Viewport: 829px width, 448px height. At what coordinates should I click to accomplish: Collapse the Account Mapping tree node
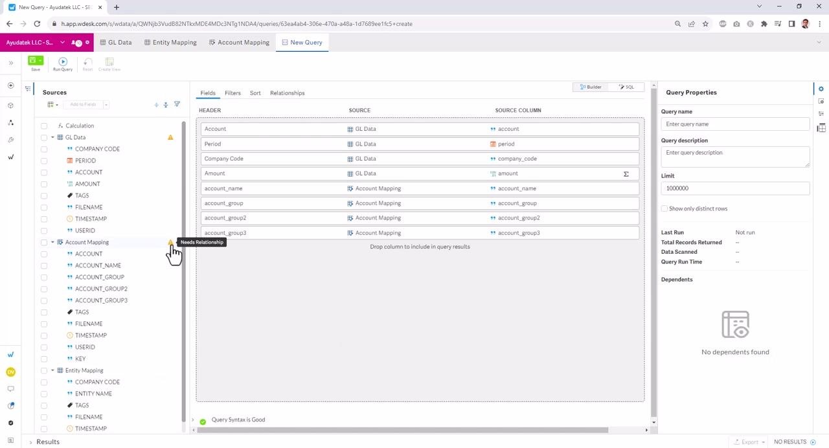[x=52, y=242]
